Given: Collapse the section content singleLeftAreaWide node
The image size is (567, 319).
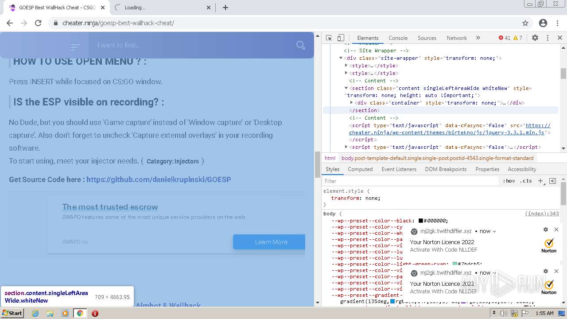Looking at the screenshot, I should pyautogui.click(x=346, y=88).
